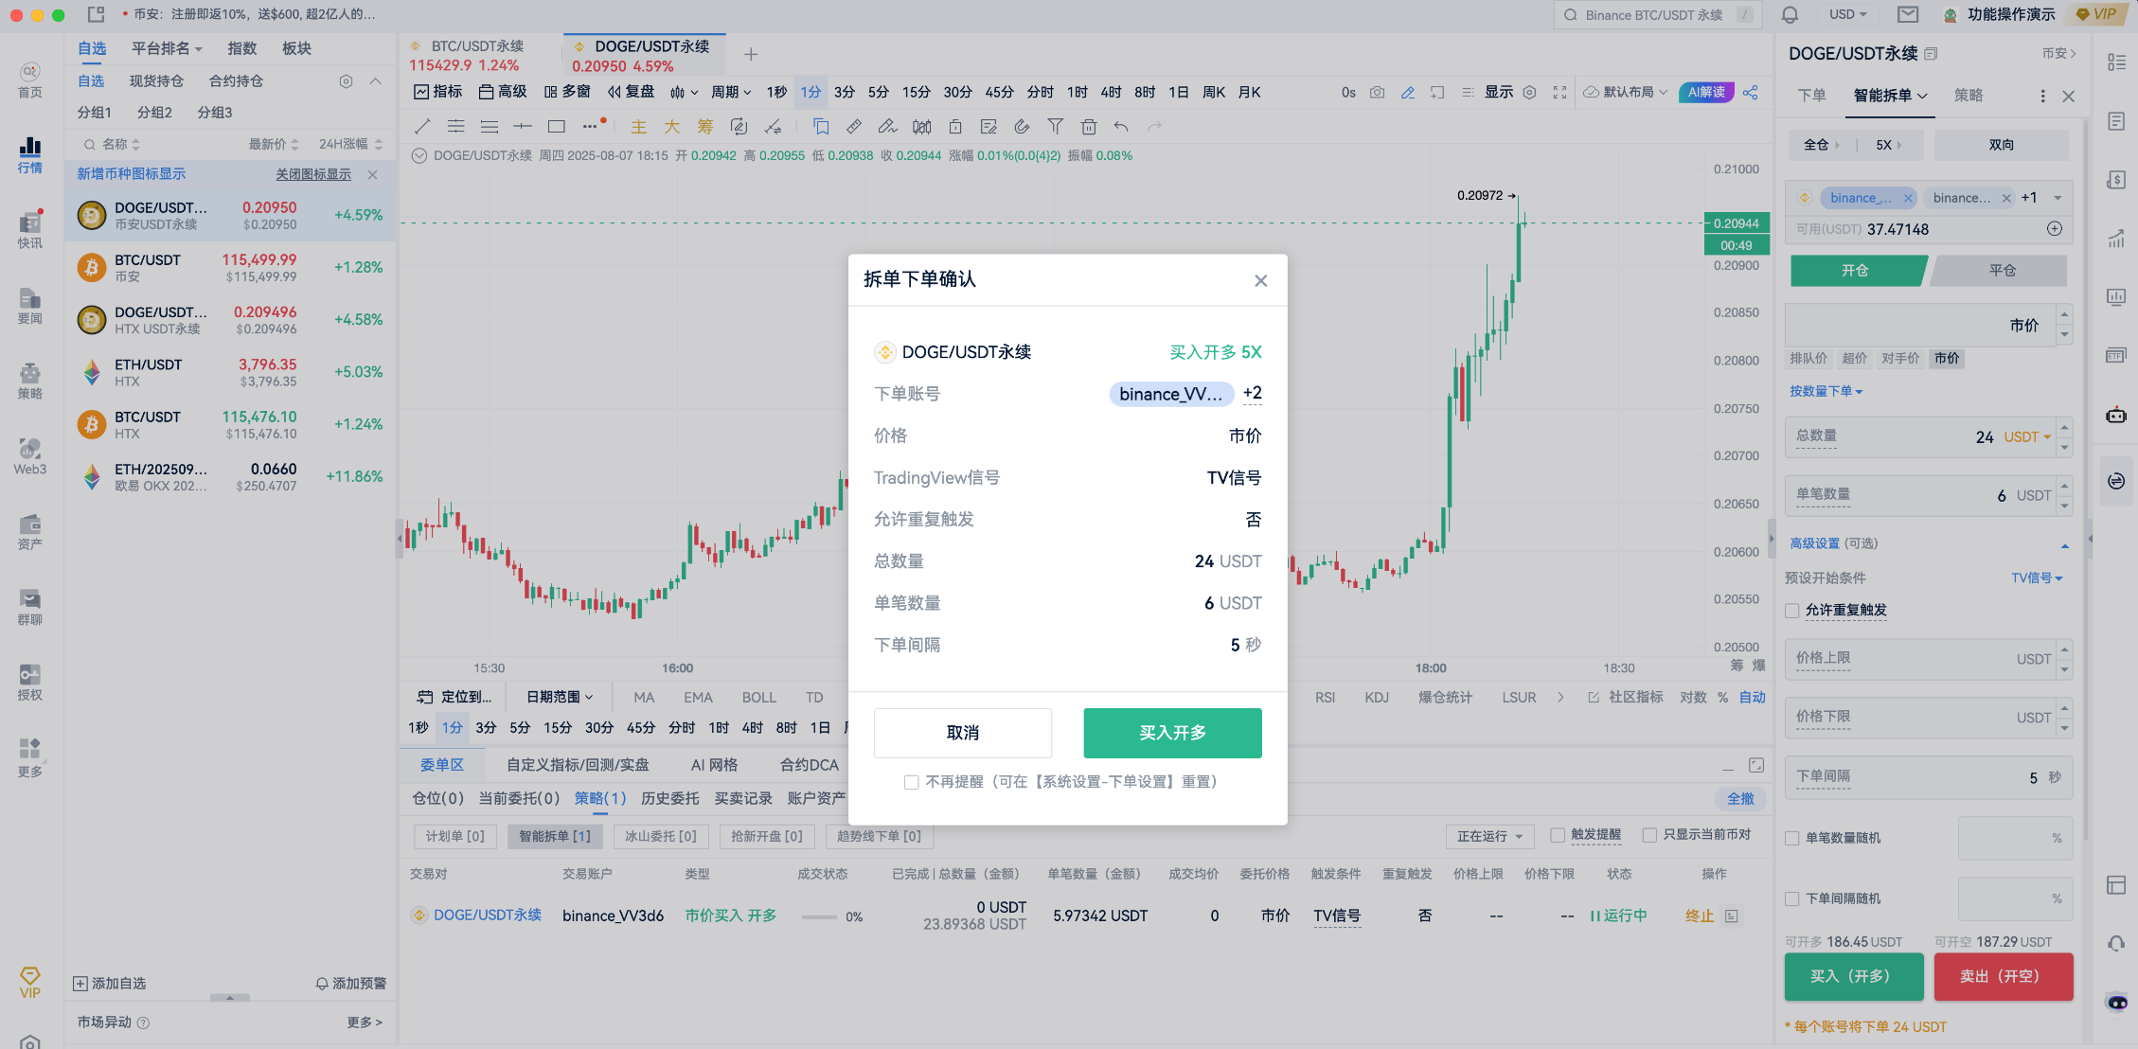Click the 卖出（开空） sell button
The image size is (2138, 1049).
pyautogui.click(x=2003, y=976)
